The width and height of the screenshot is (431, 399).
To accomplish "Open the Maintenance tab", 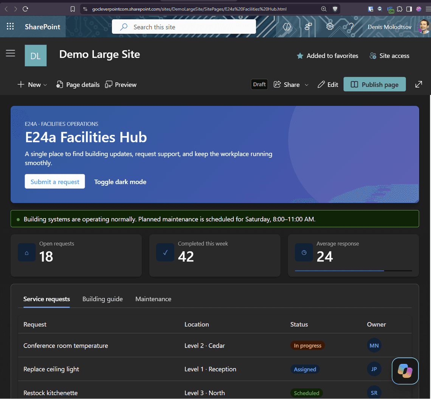I will [x=153, y=299].
